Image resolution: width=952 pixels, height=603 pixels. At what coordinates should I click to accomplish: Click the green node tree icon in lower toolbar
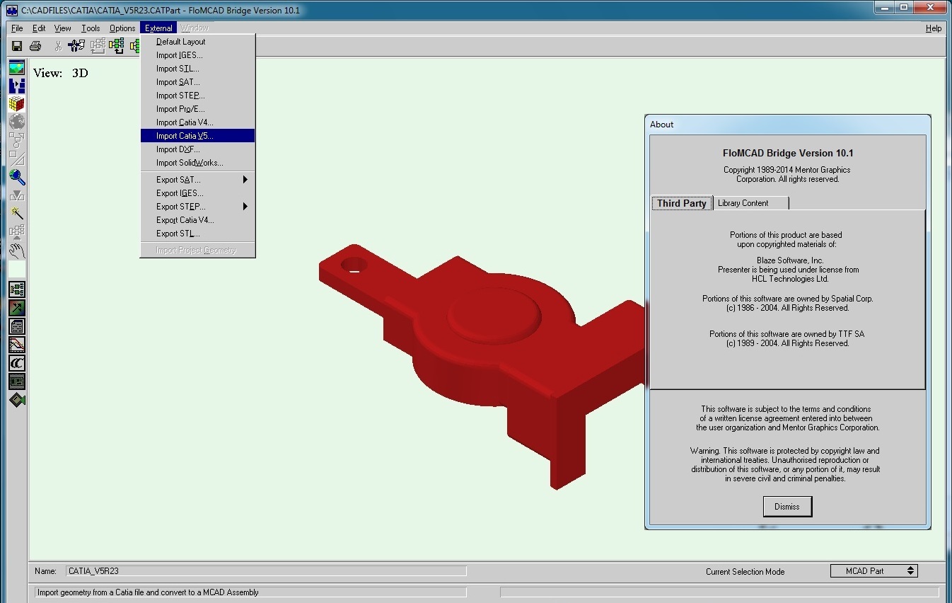(17, 289)
